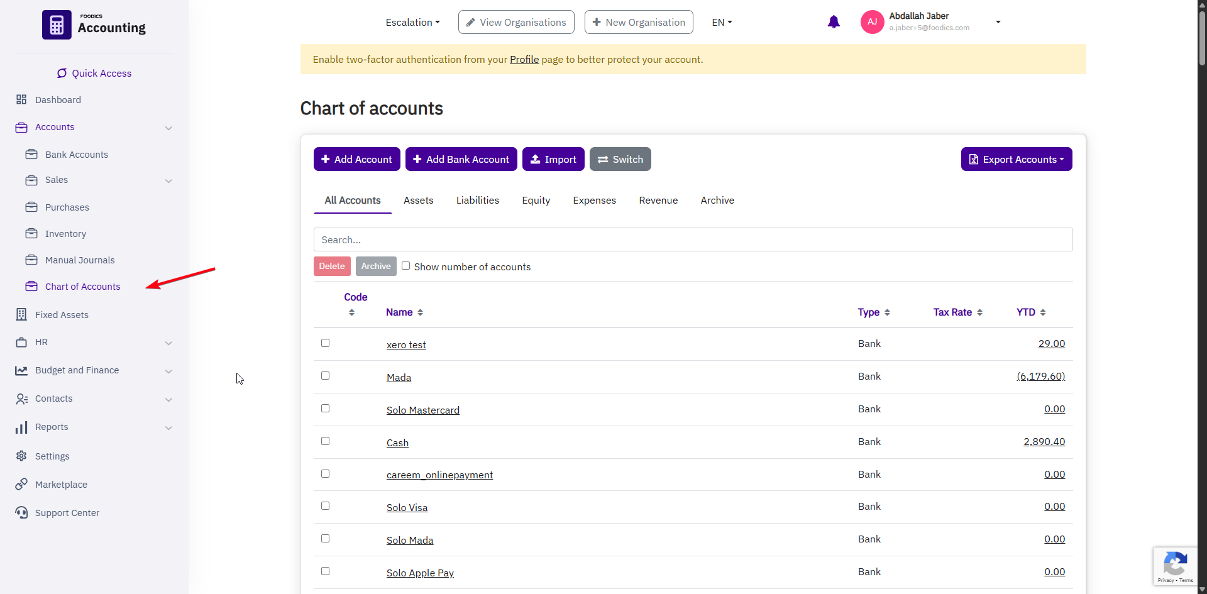
Task: Switch to the Archive tab
Action: pos(717,201)
